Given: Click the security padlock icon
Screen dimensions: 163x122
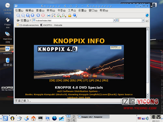Looking at the screenshot, I should (70, 15).
